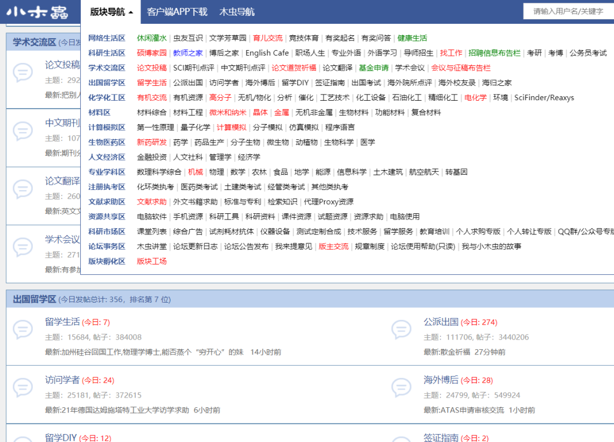Click the chat bubble icon beside 论文投稿

pyautogui.click(x=23, y=72)
